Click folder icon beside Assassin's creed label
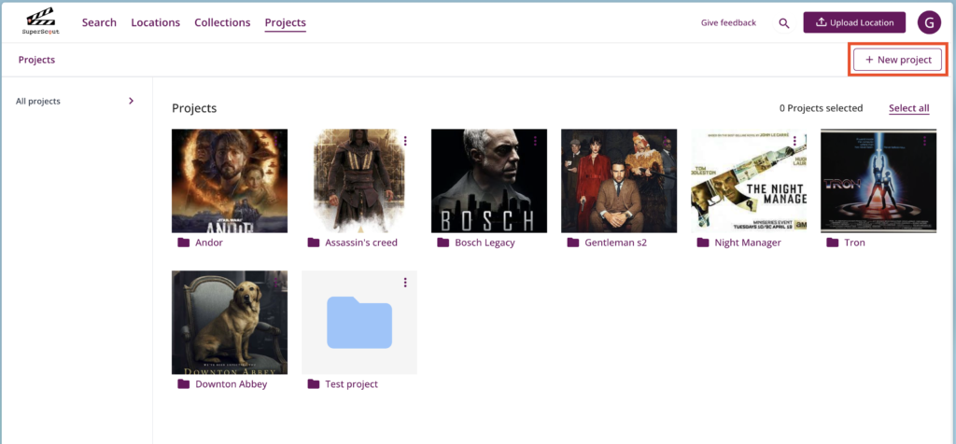956x444 pixels. coord(314,243)
